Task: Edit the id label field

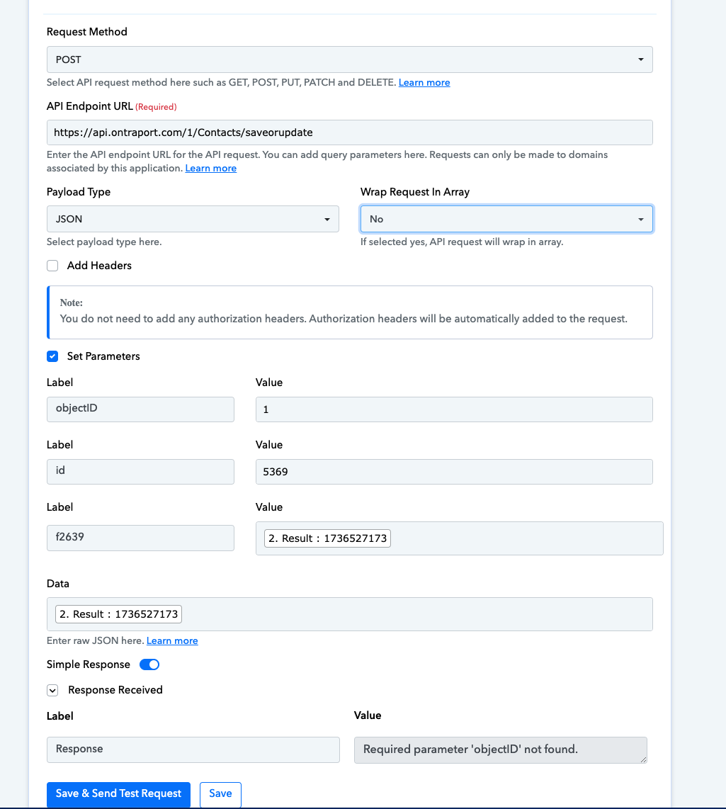Action: tap(140, 472)
